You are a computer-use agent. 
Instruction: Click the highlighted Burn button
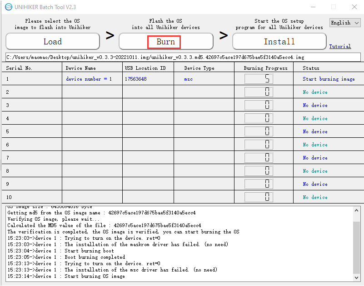click(164, 41)
